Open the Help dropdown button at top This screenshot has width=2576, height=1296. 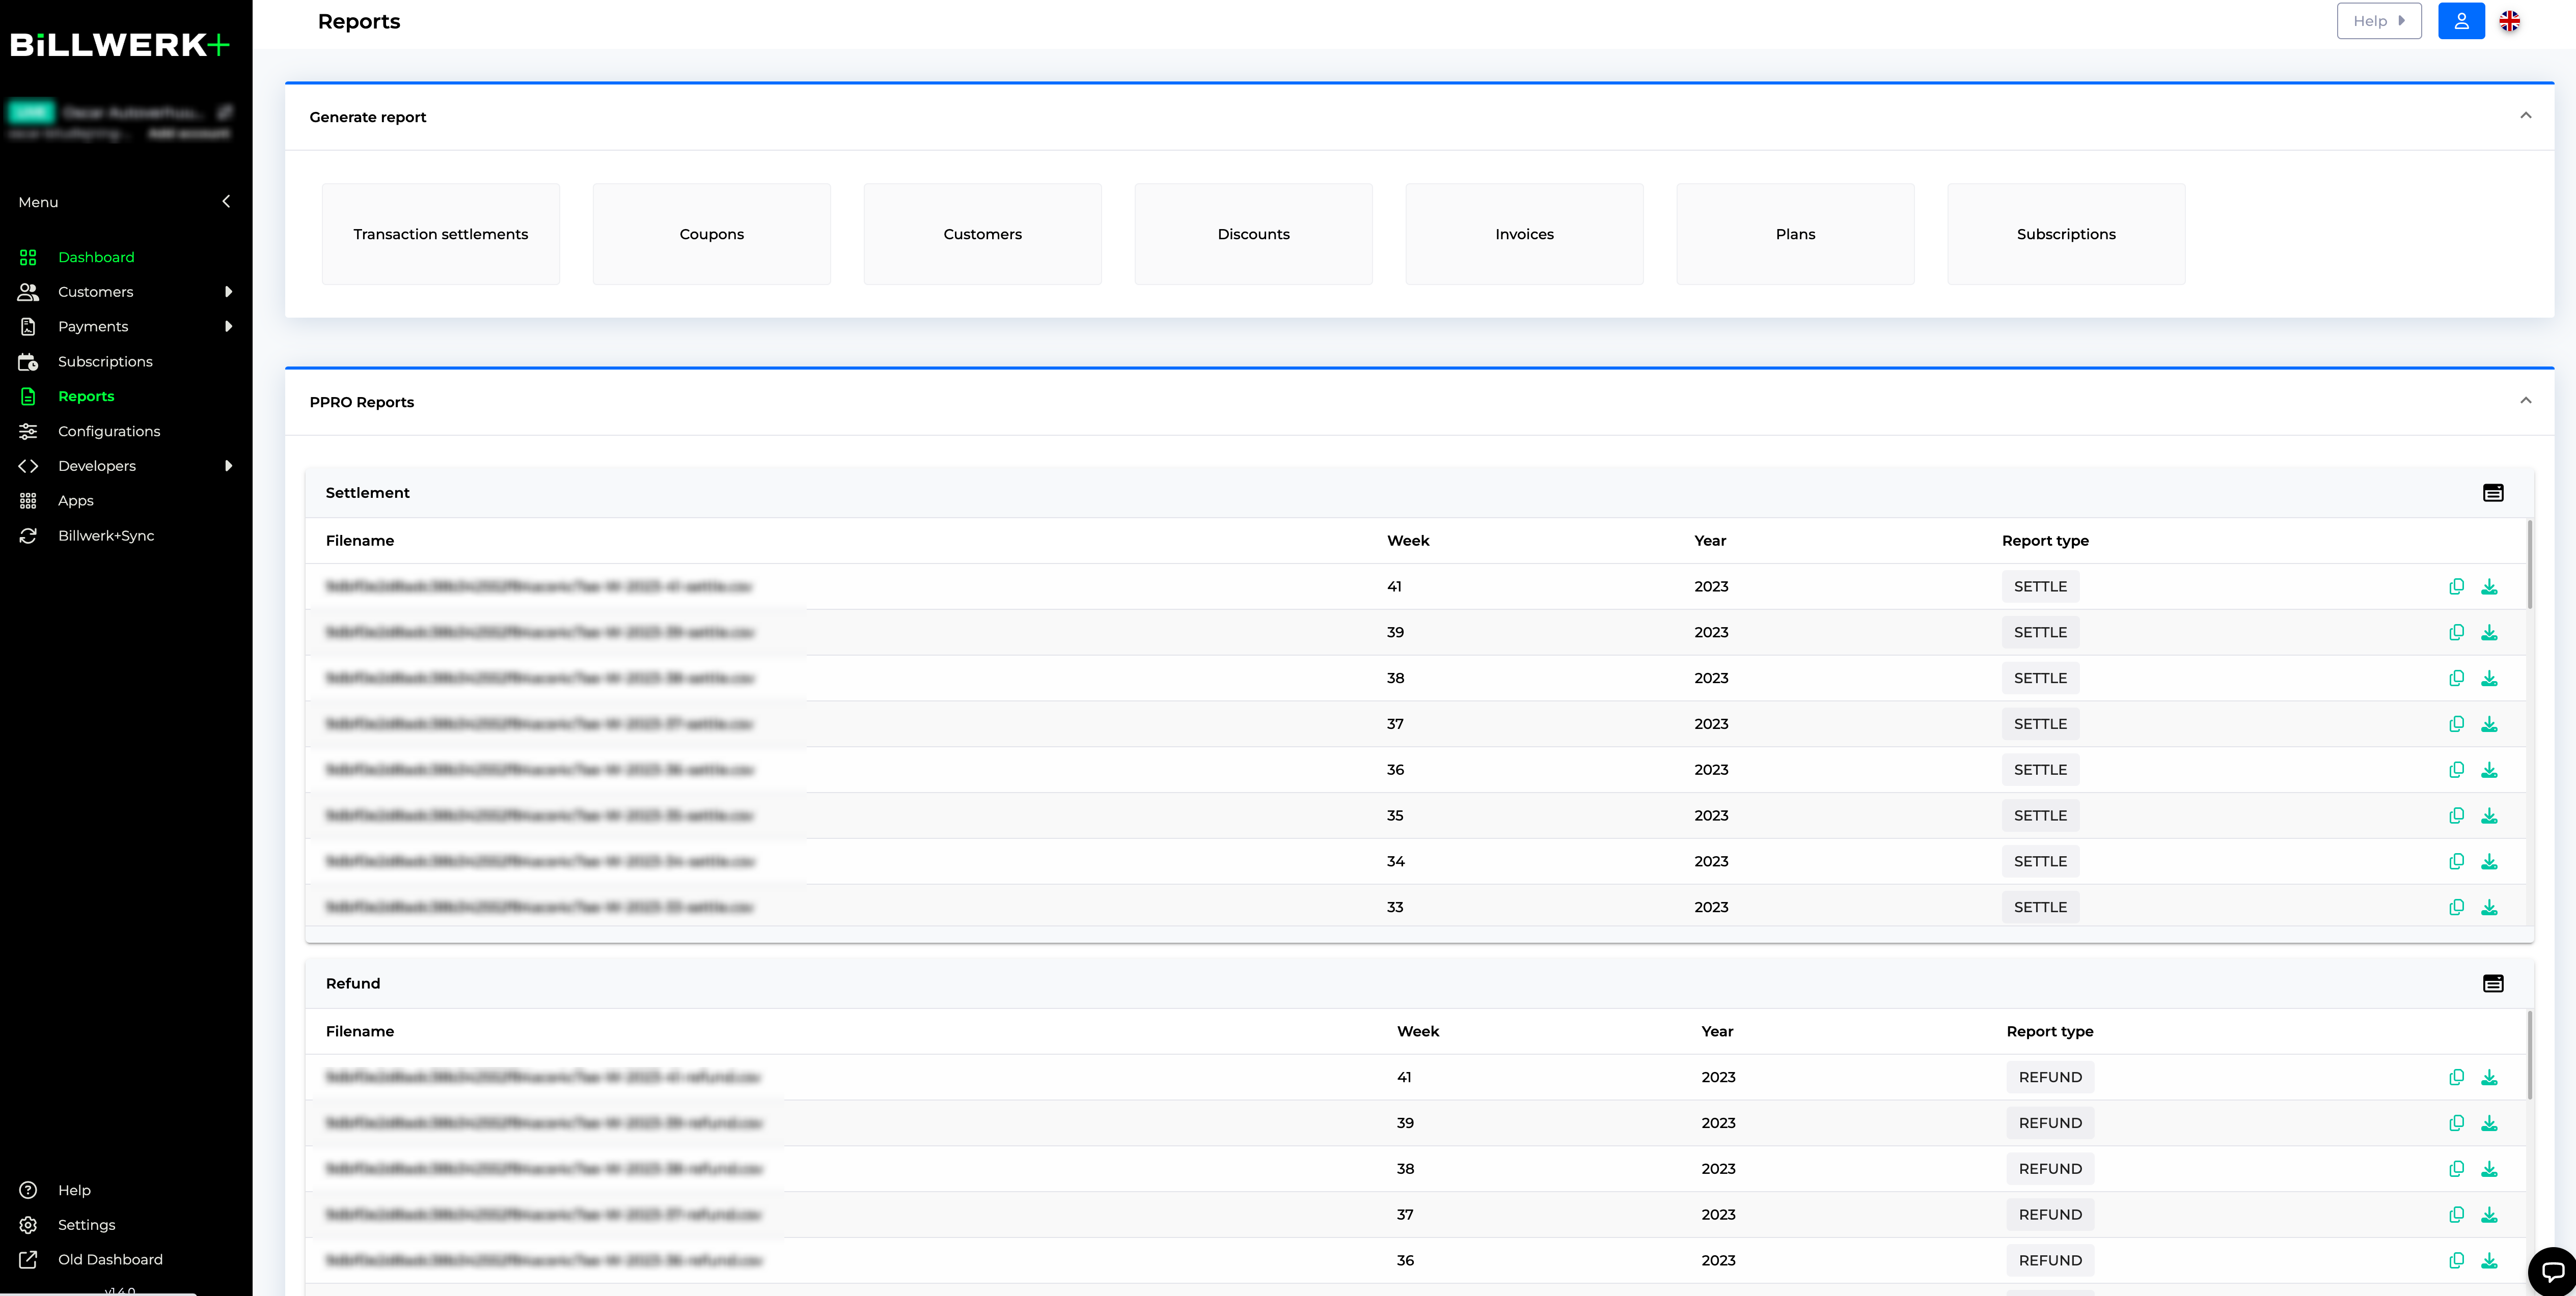coord(2378,21)
